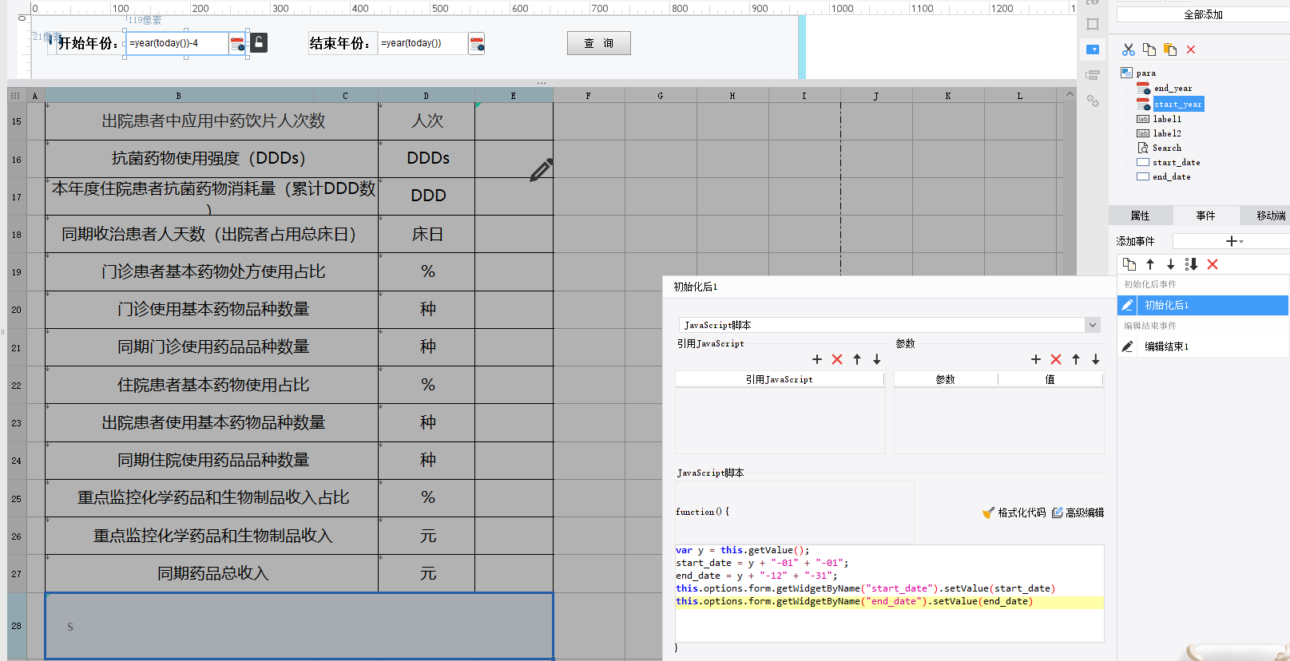Move selected event down in event list
This screenshot has height=661, width=1290.
1171,264
